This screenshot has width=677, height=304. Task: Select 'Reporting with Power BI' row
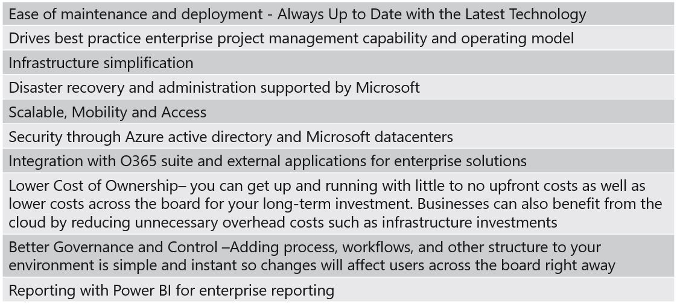click(x=338, y=290)
